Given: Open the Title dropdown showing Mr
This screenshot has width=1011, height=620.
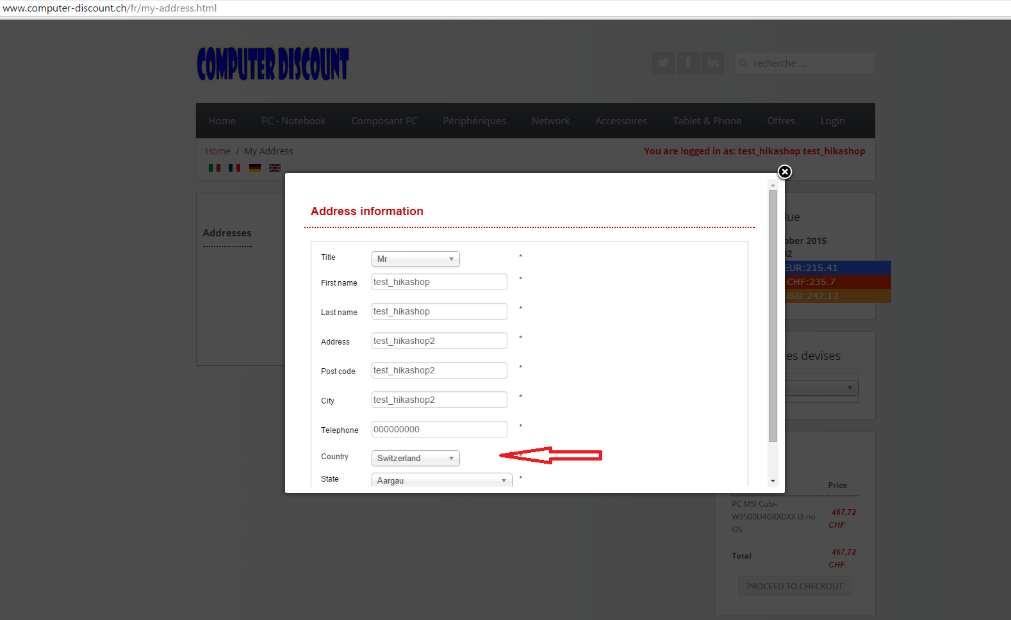Looking at the screenshot, I should coord(416,259).
